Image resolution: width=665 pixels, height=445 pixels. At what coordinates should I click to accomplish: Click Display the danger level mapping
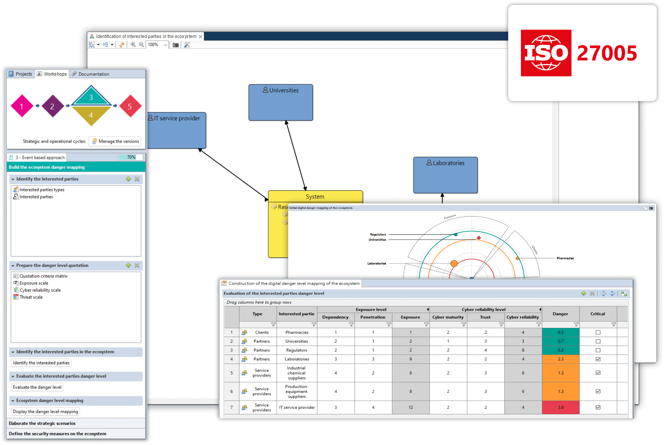point(45,411)
